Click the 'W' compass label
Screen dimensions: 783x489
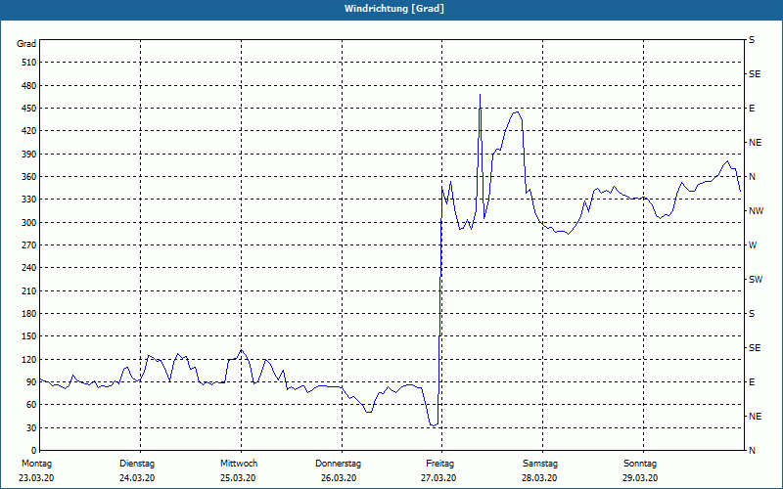click(753, 245)
